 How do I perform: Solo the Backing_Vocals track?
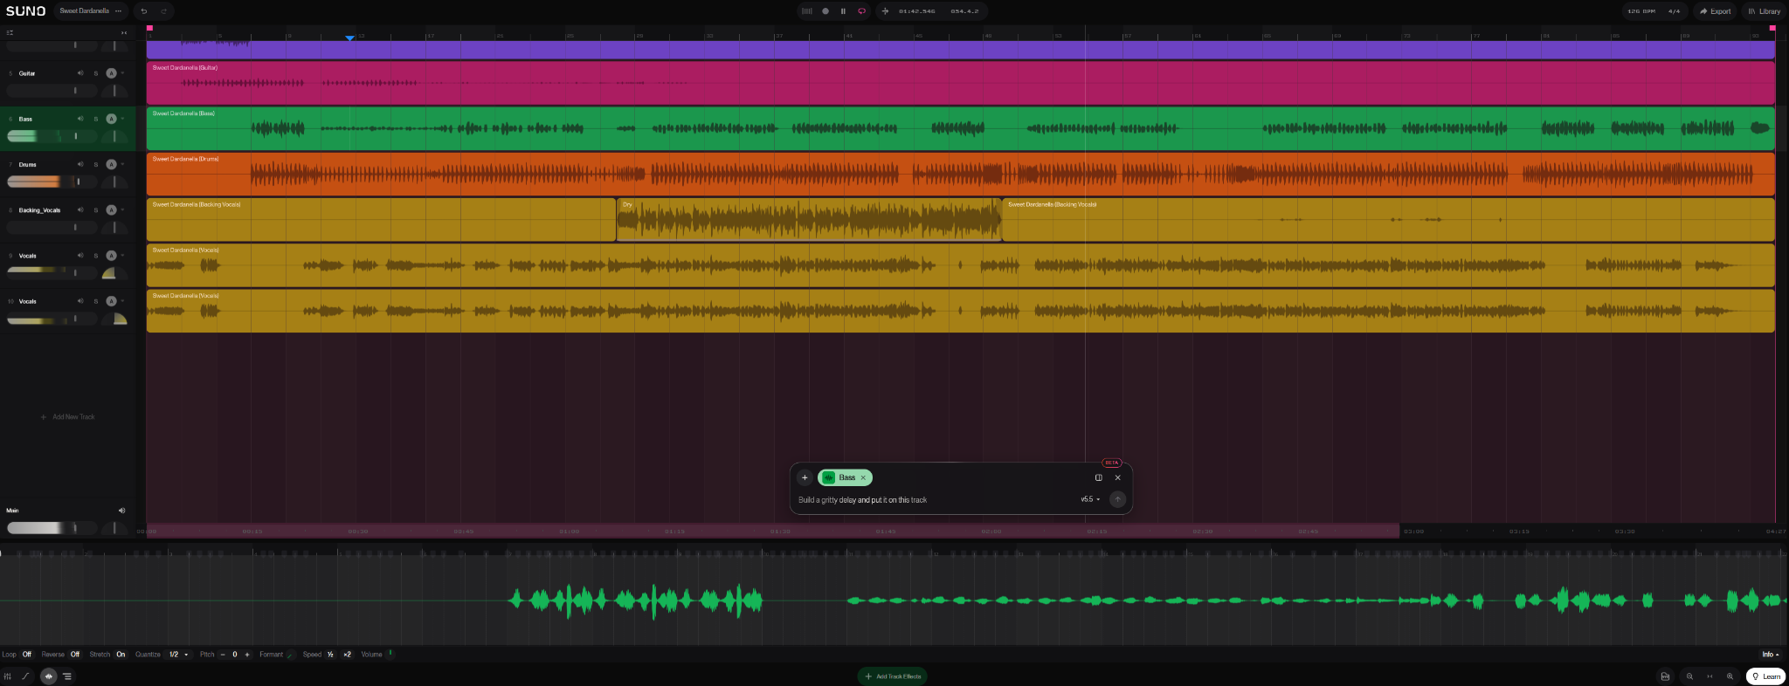[96, 209]
